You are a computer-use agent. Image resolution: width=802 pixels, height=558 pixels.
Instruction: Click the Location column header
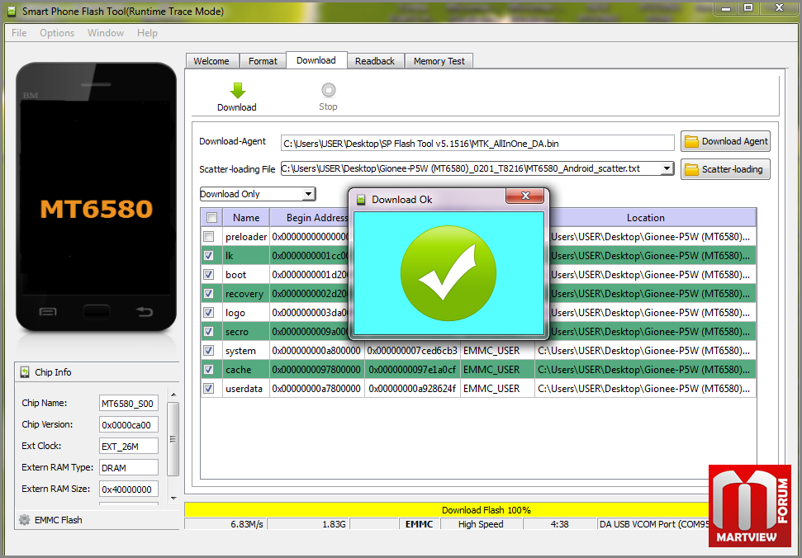(646, 218)
